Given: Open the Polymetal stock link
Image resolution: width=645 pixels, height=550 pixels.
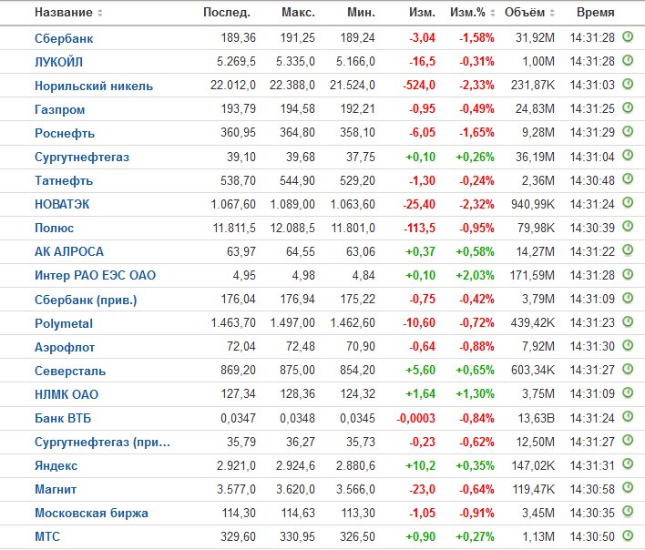Looking at the screenshot, I should point(64,324).
